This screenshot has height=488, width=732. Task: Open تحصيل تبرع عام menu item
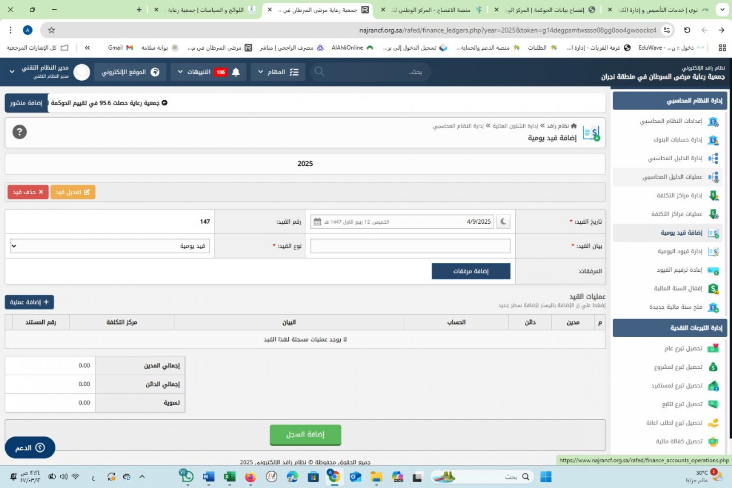(683, 349)
